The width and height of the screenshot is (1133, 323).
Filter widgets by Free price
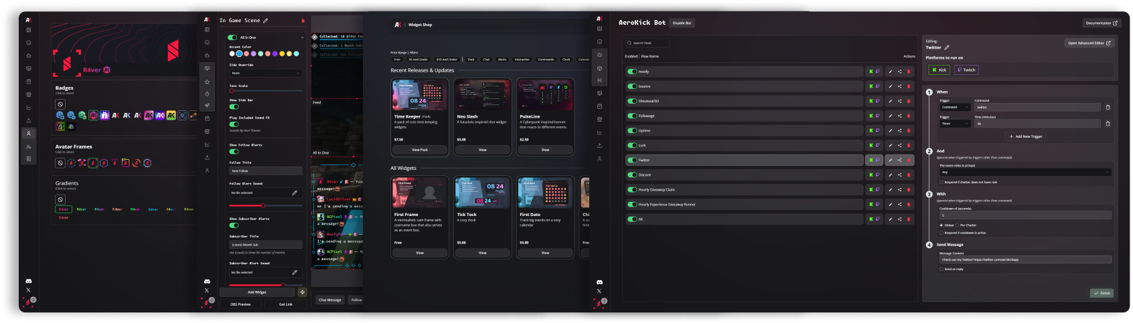click(397, 60)
